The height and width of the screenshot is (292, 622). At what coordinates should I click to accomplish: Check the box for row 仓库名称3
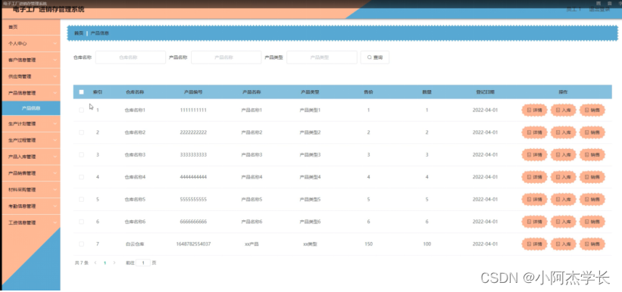(x=81, y=154)
